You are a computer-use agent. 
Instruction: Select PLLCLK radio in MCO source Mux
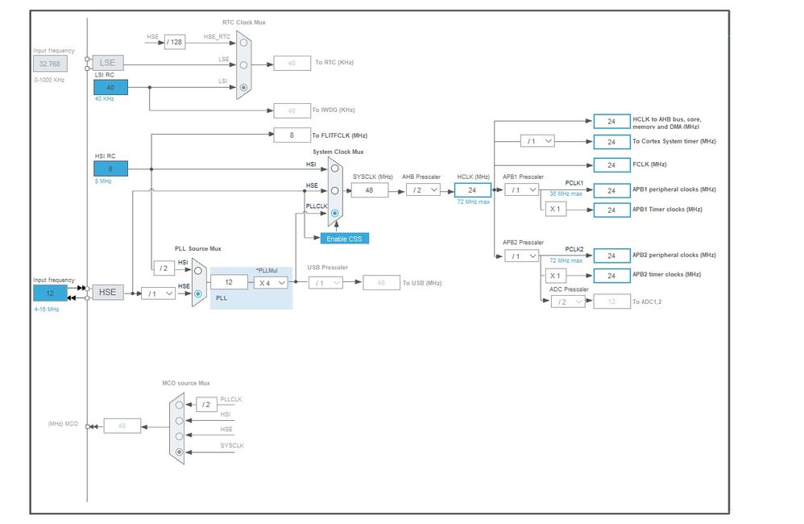(179, 405)
